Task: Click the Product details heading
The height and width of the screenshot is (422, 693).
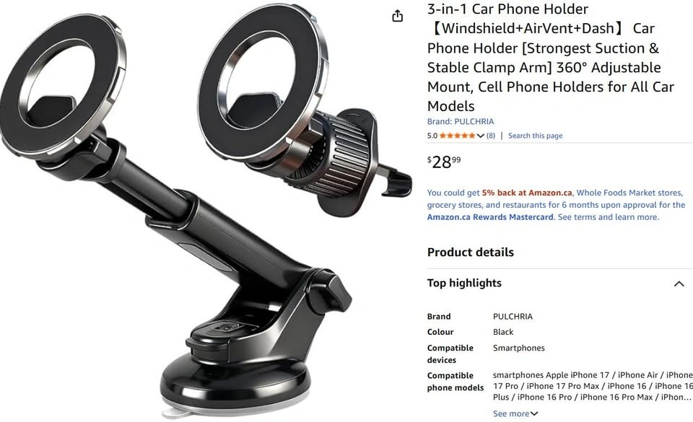Action: click(x=470, y=252)
